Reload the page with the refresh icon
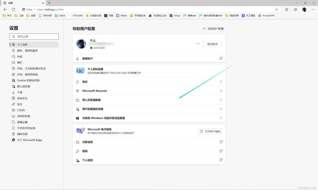 pyautogui.click(x=13, y=9)
